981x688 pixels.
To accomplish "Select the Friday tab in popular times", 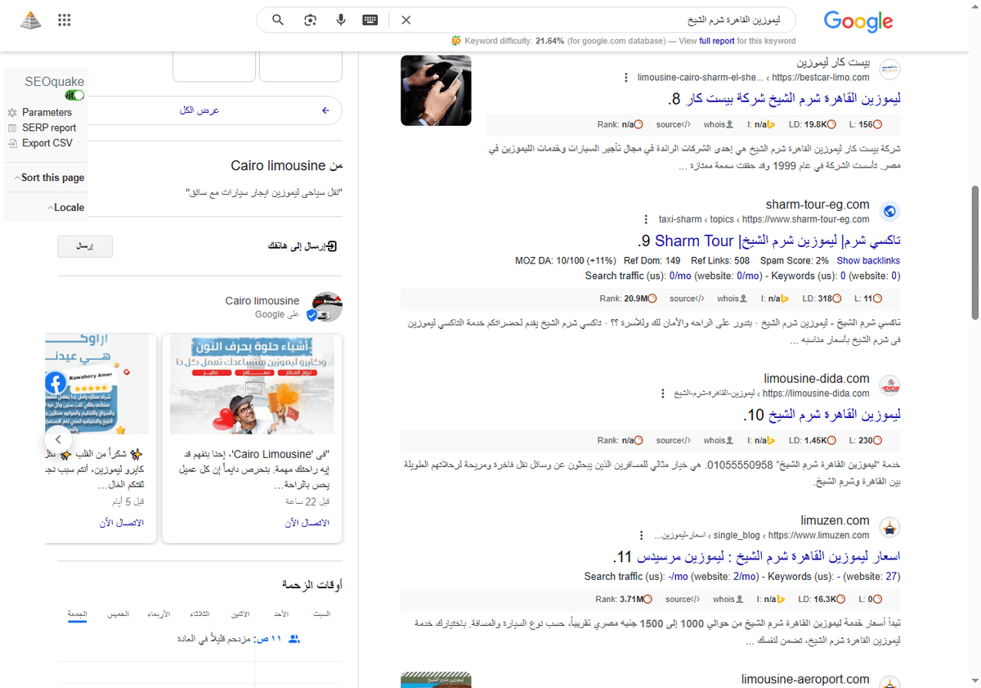I will (x=77, y=614).
